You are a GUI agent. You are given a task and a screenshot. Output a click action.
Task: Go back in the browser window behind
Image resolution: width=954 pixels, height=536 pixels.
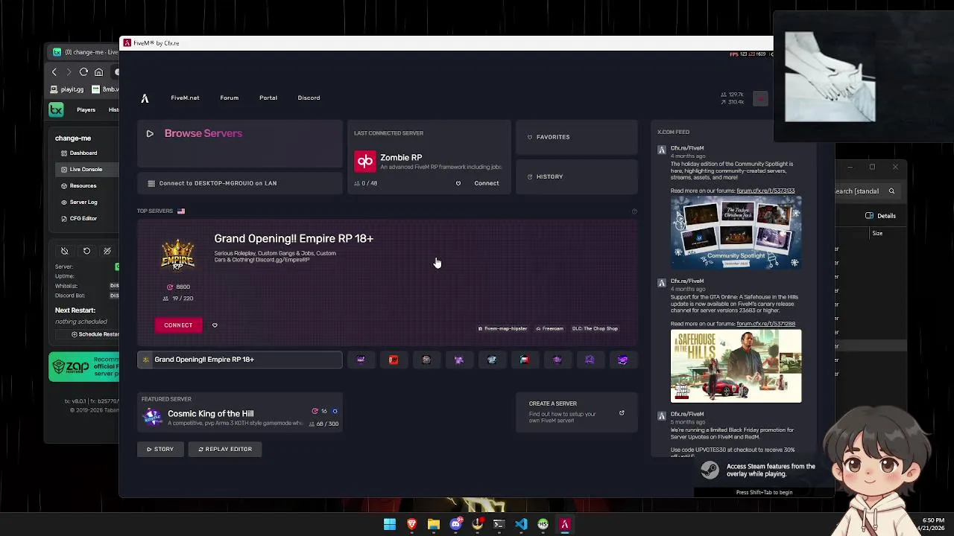(54, 71)
